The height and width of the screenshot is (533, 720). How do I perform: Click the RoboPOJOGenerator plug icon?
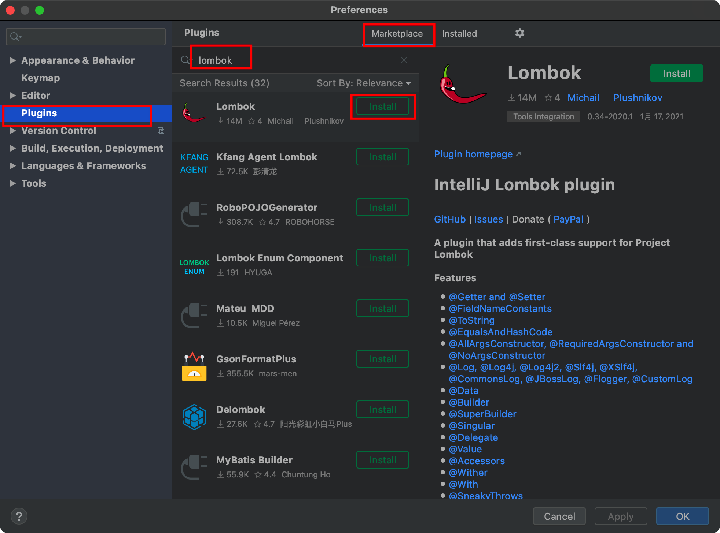[194, 214]
